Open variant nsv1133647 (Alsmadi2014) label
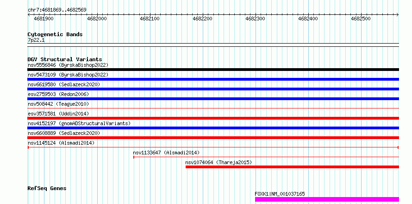Screen dimensions: 412x204 click(166, 153)
